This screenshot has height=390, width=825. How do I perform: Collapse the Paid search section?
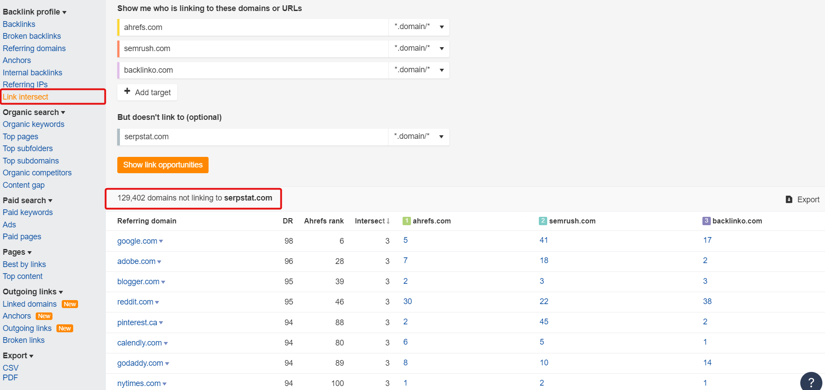(27, 201)
